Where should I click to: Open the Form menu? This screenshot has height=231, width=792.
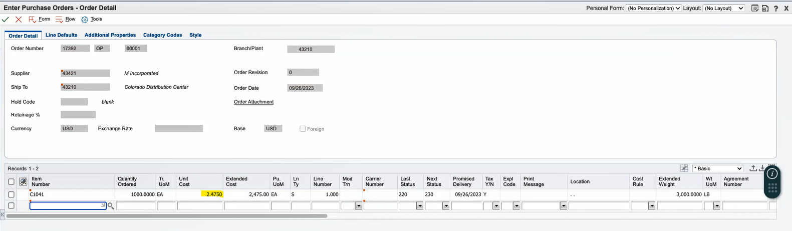tap(40, 19)
